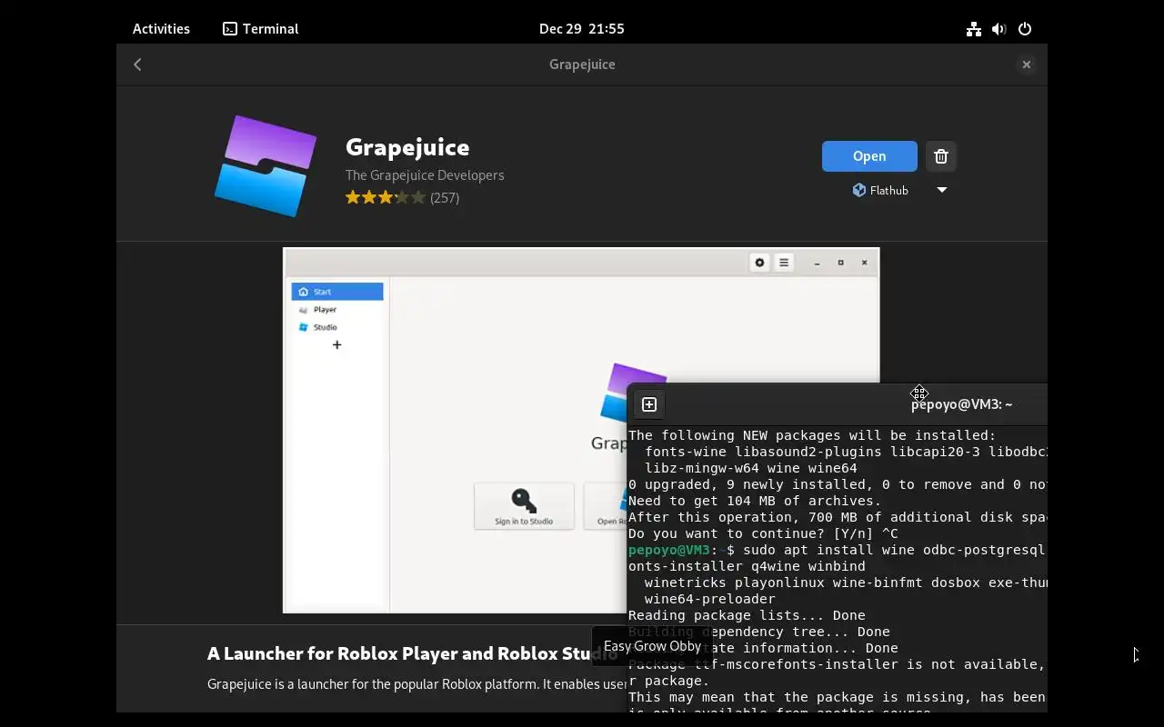Click the 'Do you want to continue?' line

(763, 533)
